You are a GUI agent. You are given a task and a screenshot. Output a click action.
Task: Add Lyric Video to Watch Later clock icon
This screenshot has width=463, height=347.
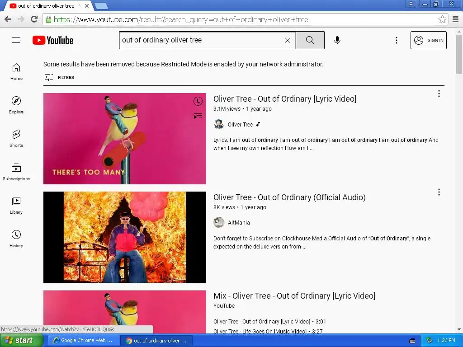coord(198,101)
